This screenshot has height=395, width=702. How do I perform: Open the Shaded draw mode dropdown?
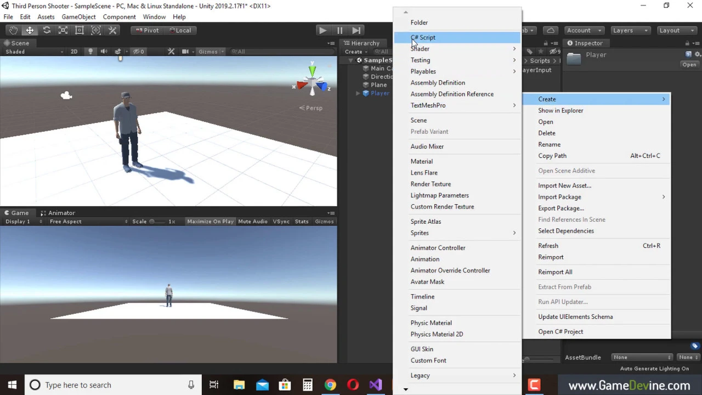pos(34,52)
